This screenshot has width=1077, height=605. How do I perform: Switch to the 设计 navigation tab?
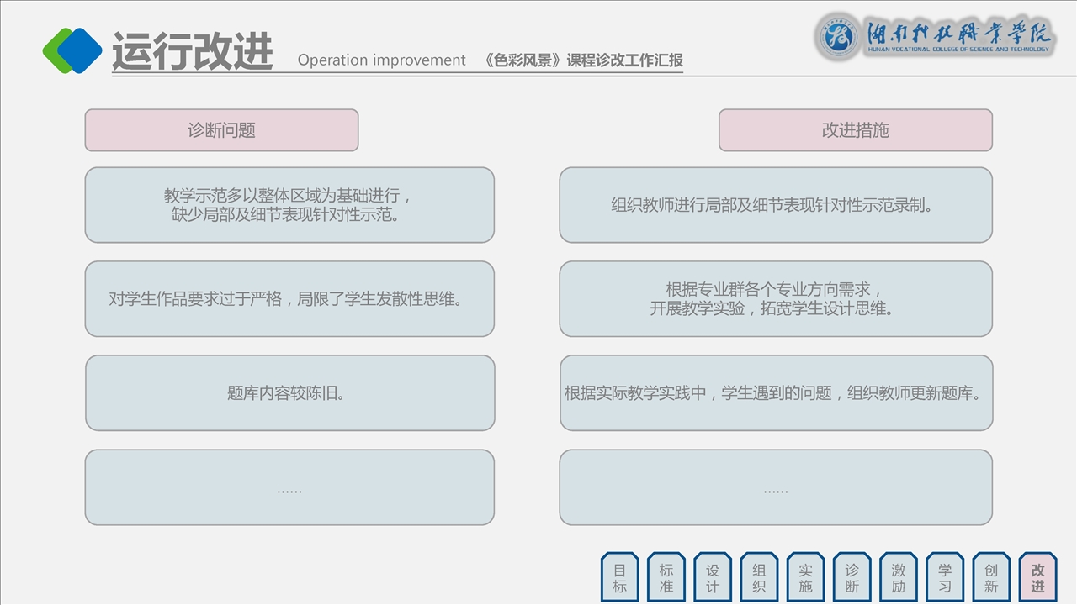click(x=713, y=578)
